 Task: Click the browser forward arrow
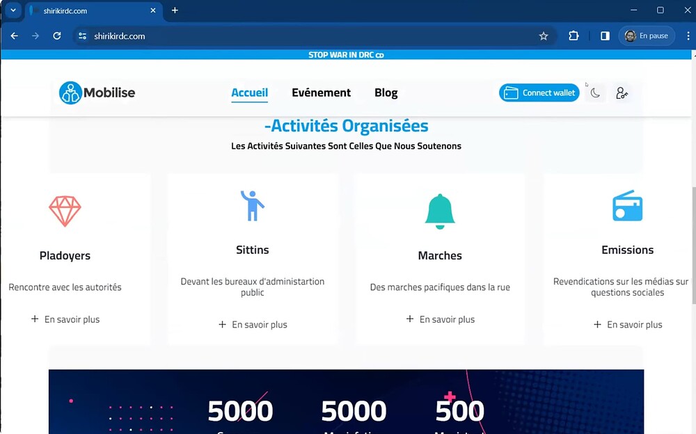[35, 36]
